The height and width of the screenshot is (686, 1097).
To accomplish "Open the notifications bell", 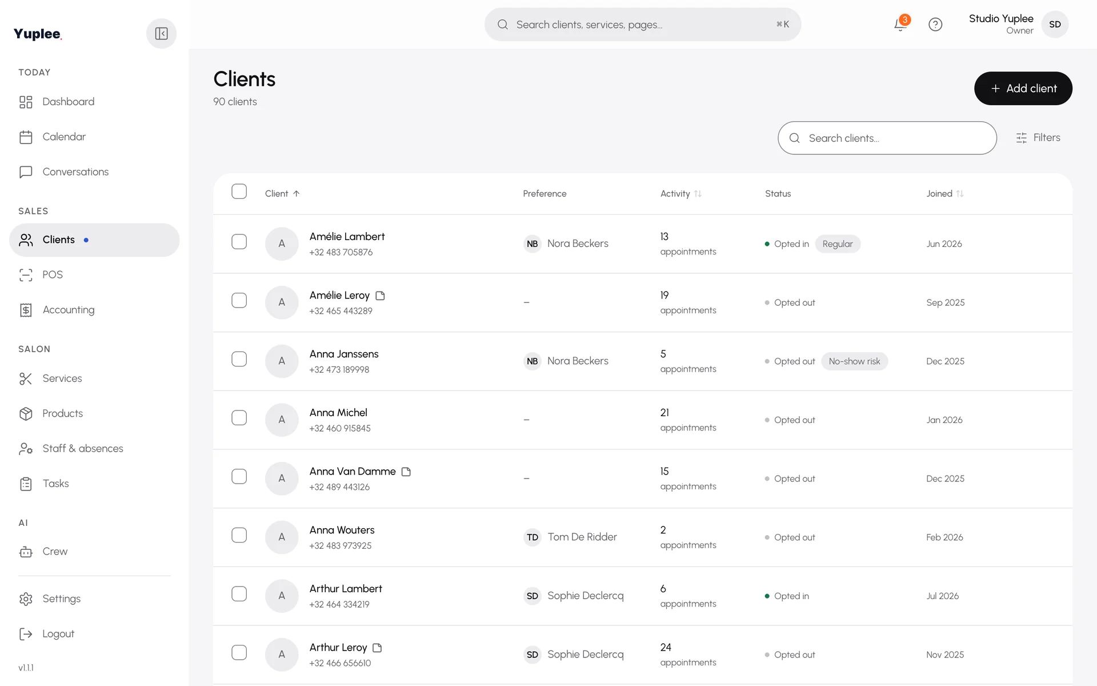I will click(900, 25).
